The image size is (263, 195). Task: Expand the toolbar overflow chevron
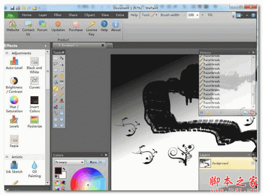click(233, 16)
